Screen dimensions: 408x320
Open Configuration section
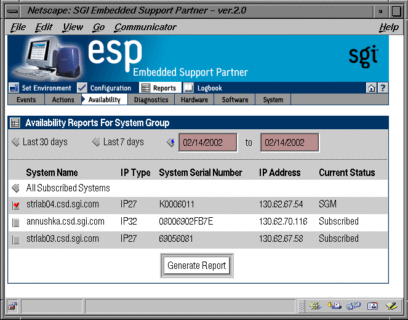[111, 88]
